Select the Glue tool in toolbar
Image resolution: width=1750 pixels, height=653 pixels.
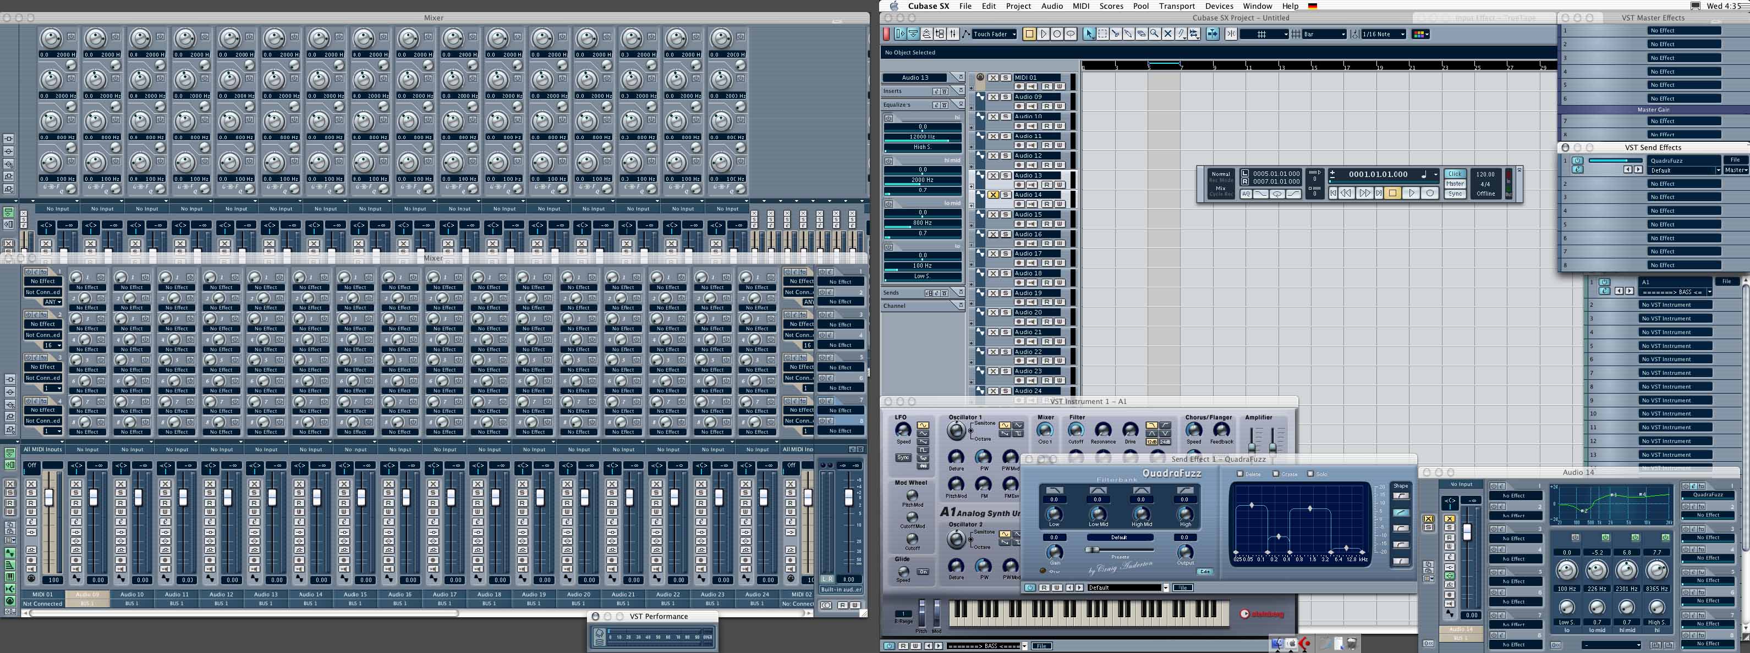point(1128,34)
